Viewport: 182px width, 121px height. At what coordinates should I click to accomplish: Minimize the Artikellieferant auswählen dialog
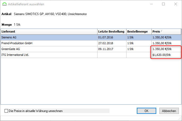[x=151, y=4]
